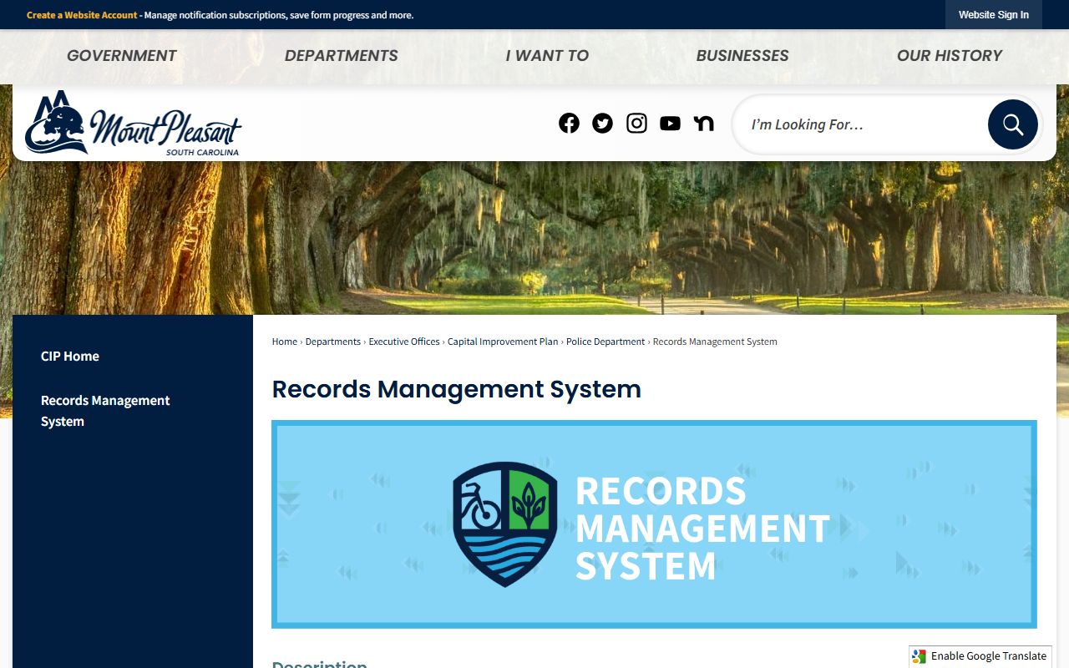1069x668 pixels.
Task: Click the Police Department breadcrumb
Action: 605,342
